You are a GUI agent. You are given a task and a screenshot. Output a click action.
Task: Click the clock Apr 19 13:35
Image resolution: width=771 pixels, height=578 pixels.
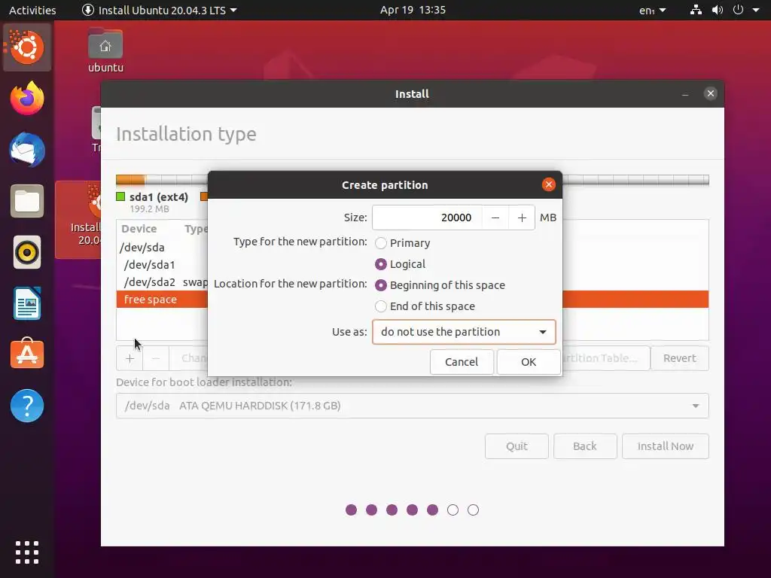(413, 10)
